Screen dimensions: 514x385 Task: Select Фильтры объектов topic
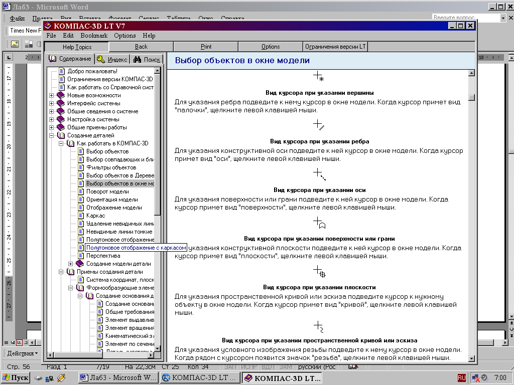pos(111,167)
